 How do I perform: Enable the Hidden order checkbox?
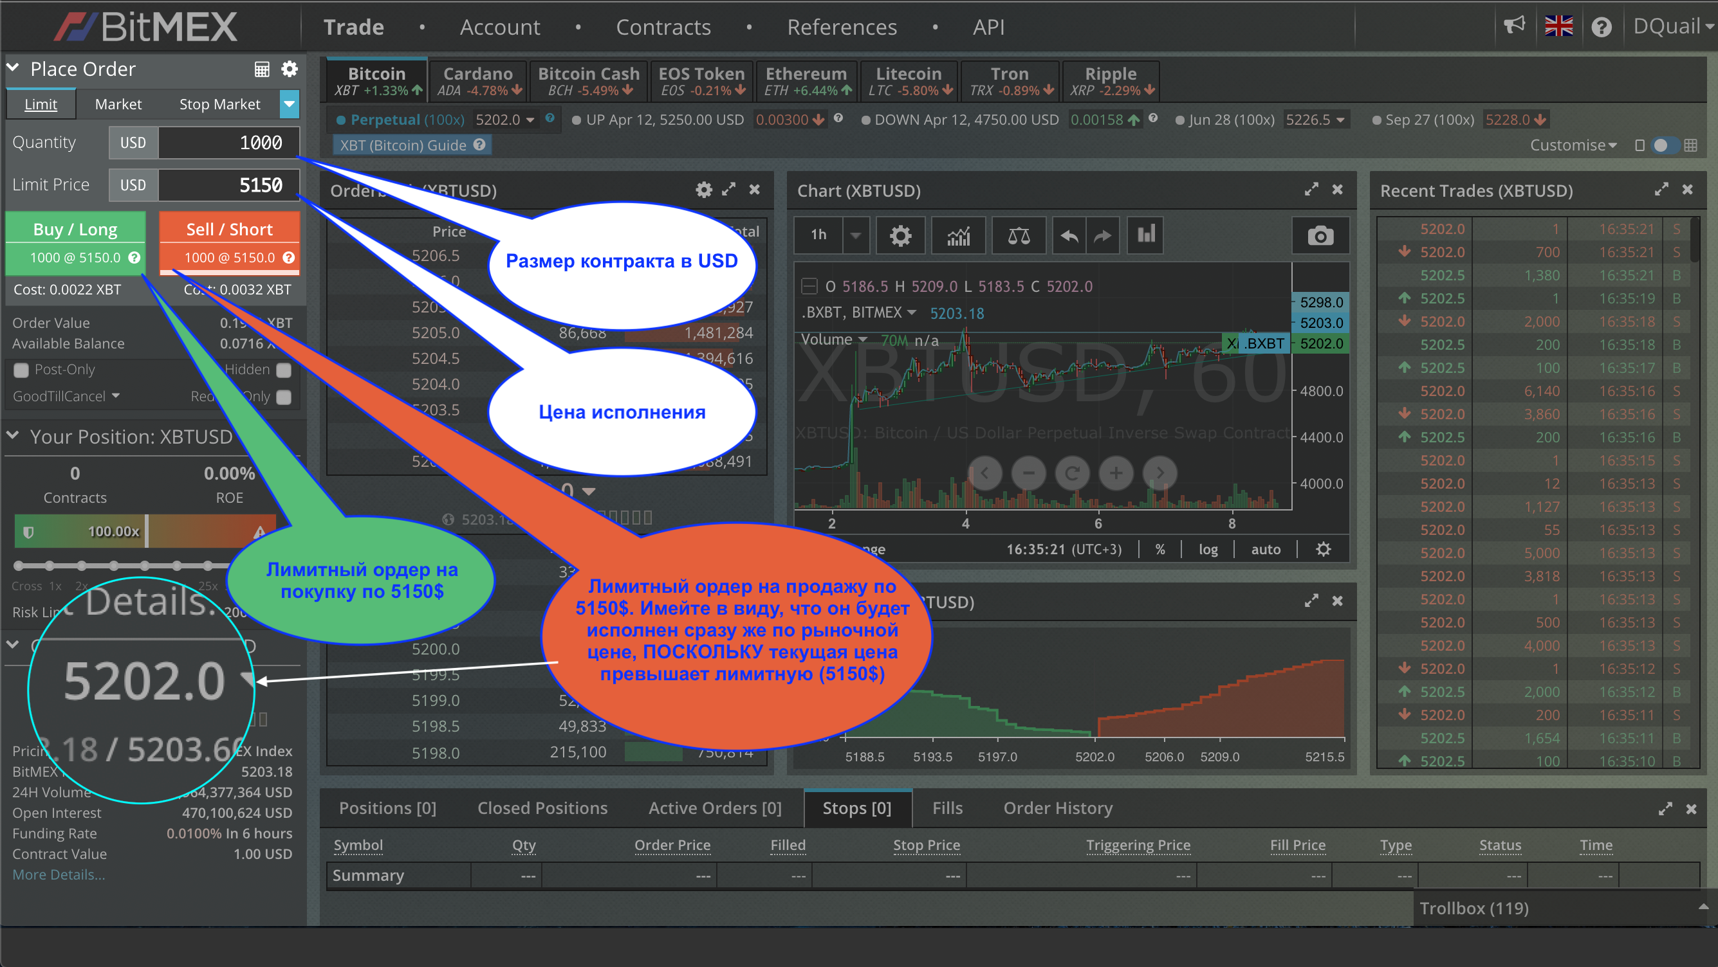click(284, 370)
